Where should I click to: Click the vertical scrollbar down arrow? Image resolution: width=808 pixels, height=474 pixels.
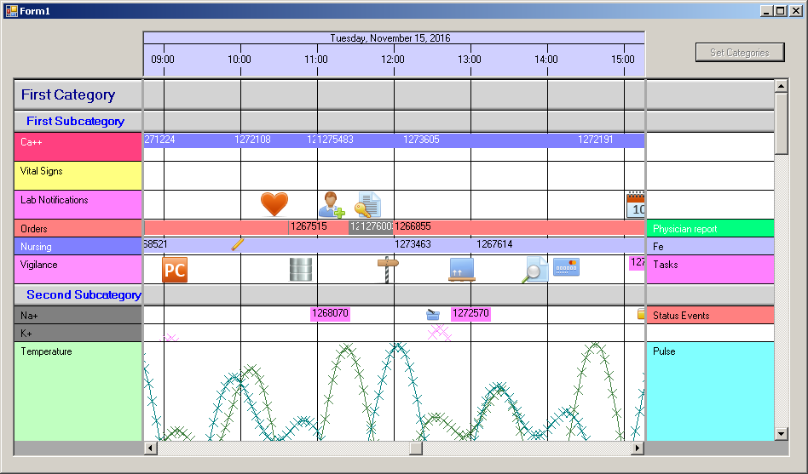781,434
